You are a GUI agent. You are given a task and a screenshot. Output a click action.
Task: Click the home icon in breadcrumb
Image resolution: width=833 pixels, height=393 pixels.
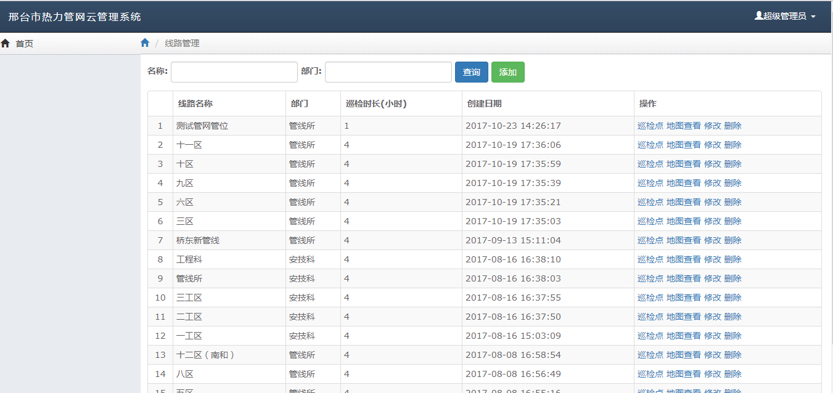click(145, 43)
